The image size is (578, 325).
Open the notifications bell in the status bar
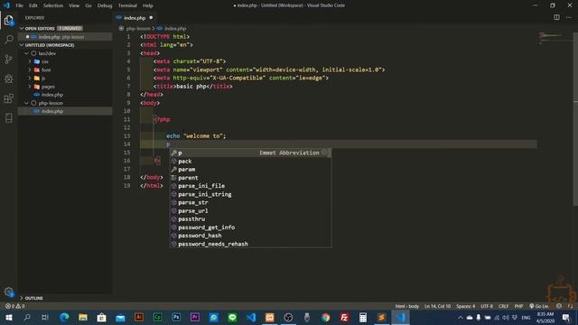point(570,306)
